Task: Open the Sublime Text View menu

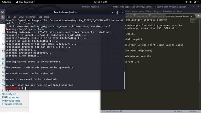Action: pos(134,11)
